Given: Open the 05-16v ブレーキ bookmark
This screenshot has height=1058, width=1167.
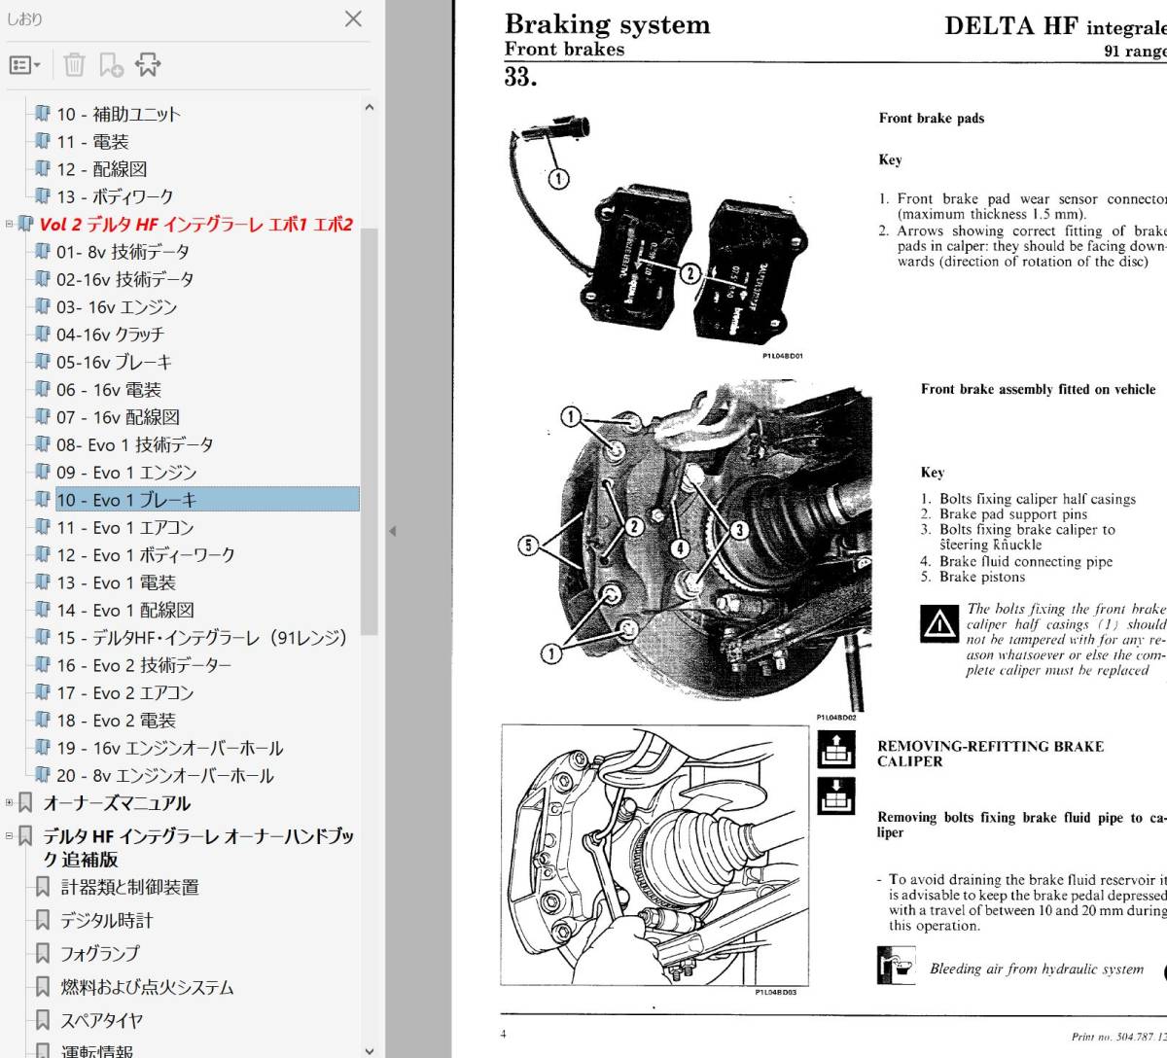Looking at the screenshot, I should [114, 362].
